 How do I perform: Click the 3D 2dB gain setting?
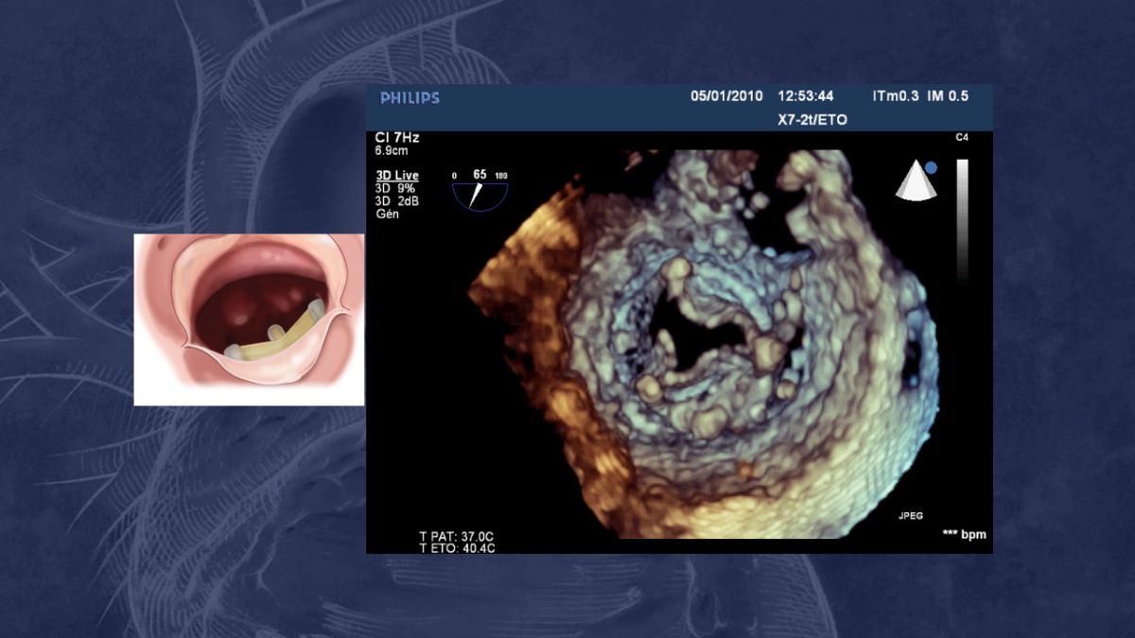coord(397,200)
